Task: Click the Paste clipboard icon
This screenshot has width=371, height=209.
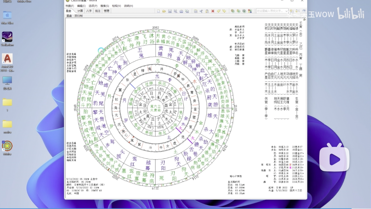Action: (207, 11)
